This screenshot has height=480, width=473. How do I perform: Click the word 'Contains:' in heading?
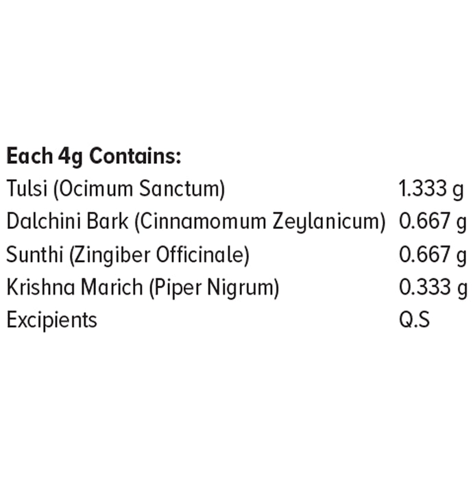tap(135, 156)
